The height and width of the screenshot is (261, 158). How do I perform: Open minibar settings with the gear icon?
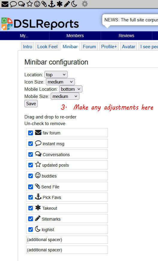(x=85, y=4)
